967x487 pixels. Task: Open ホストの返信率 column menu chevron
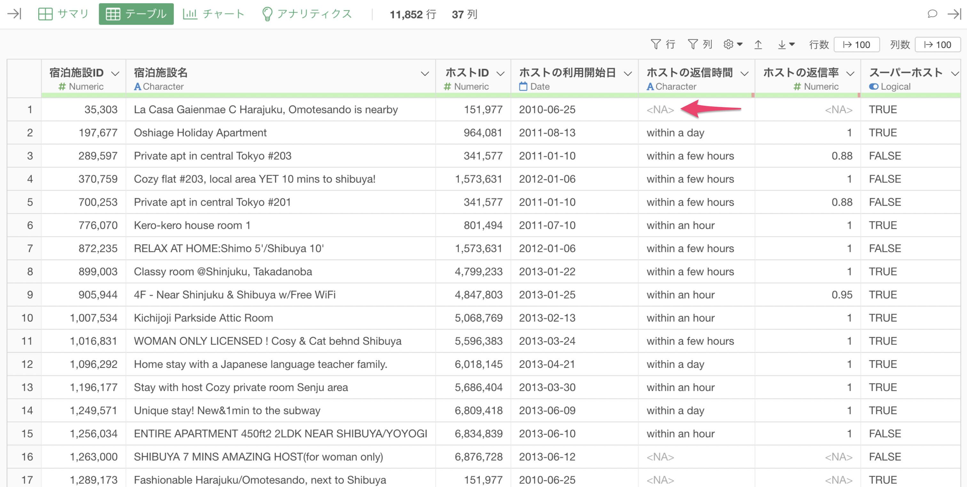[850, 73]
